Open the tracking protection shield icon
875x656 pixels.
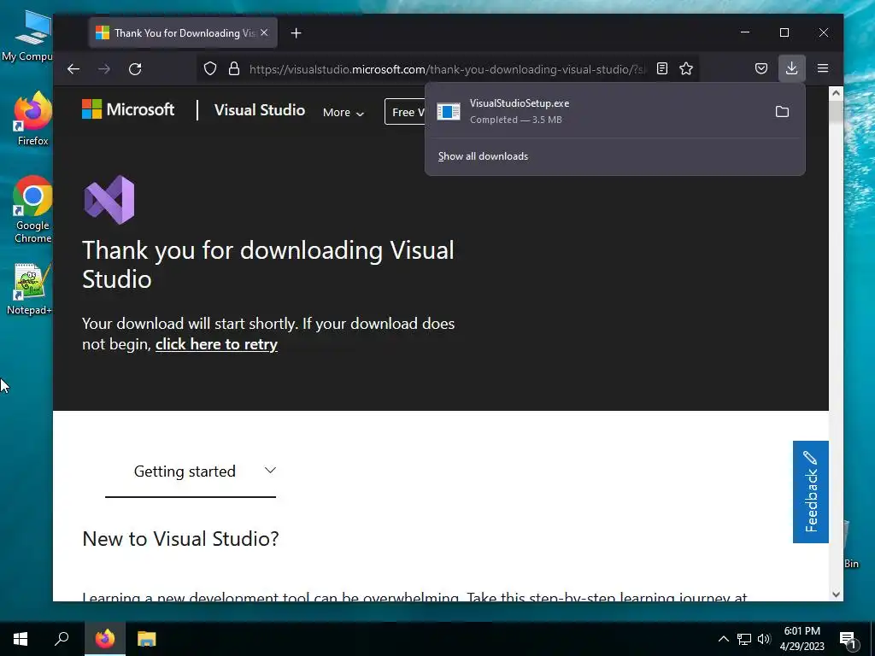tap(210, 68)
